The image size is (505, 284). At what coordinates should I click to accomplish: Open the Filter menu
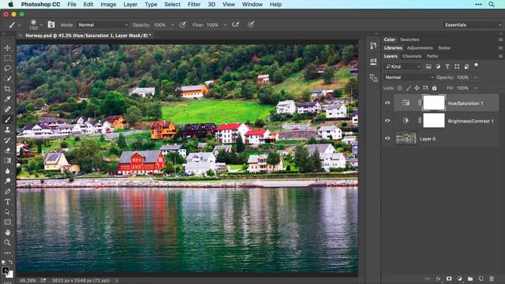(x=194, y=4)
